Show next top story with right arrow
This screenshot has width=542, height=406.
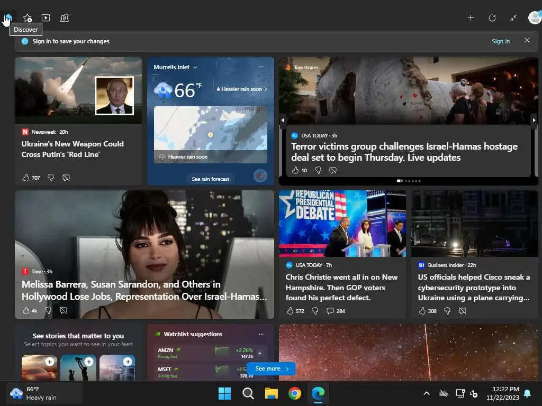click(534, 120)
